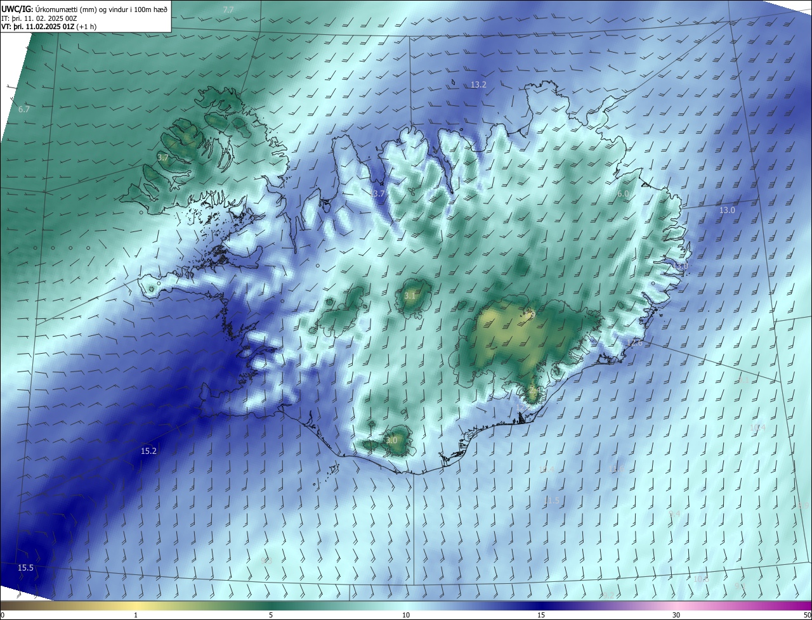Viewport: 812px width, 620px height.
Task: Click the 3.7 value on the Westfjords peninsula
Action: (163, 157)
